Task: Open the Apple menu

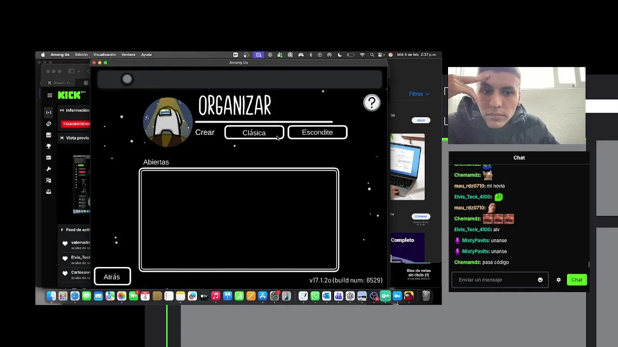Action: [x=43, y=55]
